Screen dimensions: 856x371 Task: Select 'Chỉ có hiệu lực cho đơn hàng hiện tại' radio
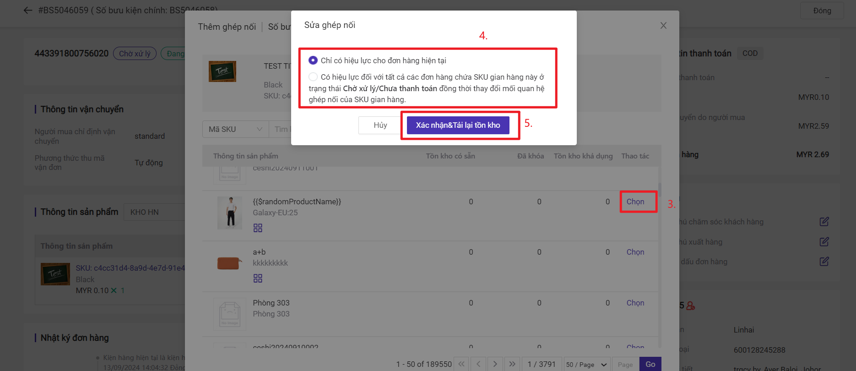(x=313, y=60)
